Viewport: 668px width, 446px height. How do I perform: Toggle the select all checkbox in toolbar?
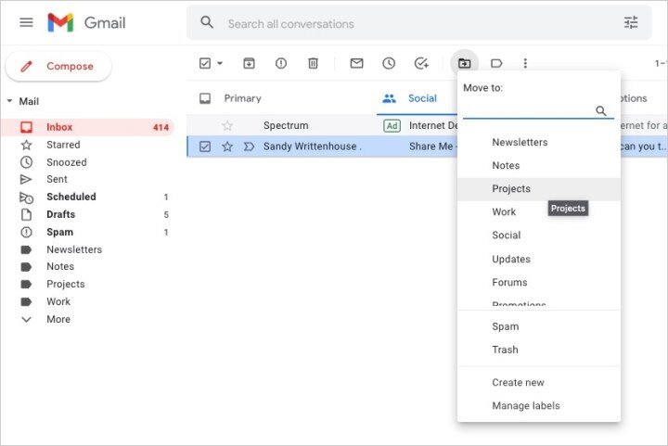click(x=205, y=63)
